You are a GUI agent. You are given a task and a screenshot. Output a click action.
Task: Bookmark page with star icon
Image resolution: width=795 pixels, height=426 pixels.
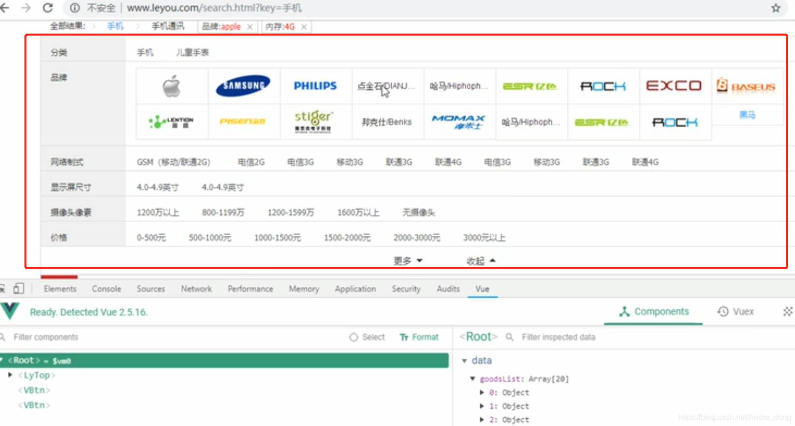[776, 8]
